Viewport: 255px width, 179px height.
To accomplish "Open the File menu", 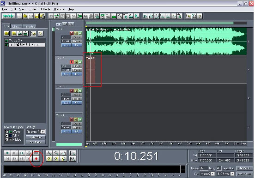I will (5, 9).
